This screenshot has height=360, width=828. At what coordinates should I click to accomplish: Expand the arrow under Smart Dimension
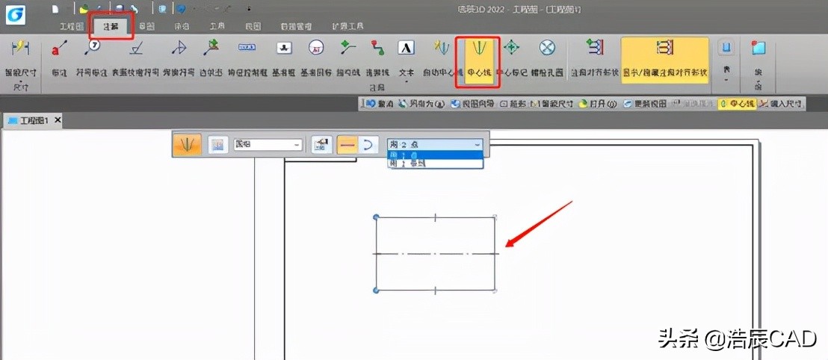pyautogui.click(x=19, y=81)
